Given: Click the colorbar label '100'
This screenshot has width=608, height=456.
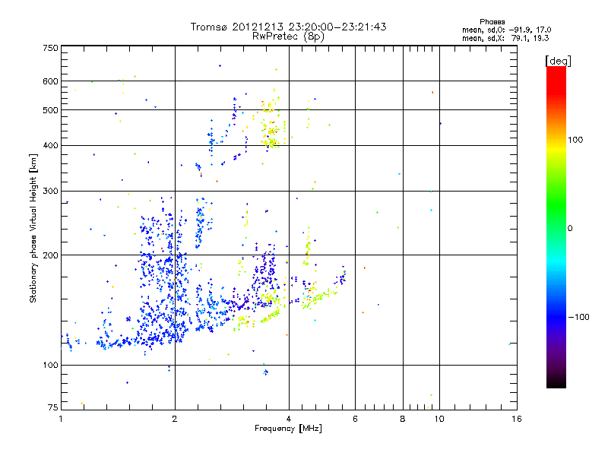Looking at the screenshot, I should pos(575,140).
